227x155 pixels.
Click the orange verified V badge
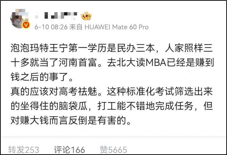tap(26, 25)
